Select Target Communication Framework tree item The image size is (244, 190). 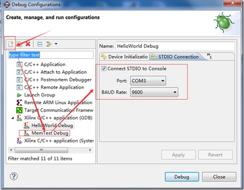tap(55, 110)
